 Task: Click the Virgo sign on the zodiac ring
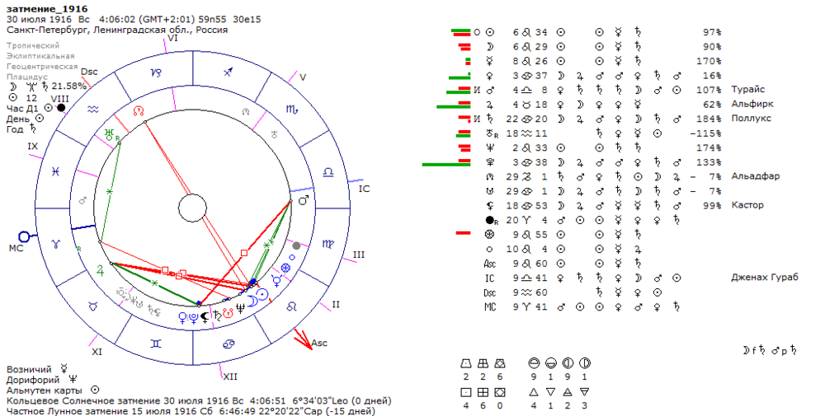(x=328, y=244)
